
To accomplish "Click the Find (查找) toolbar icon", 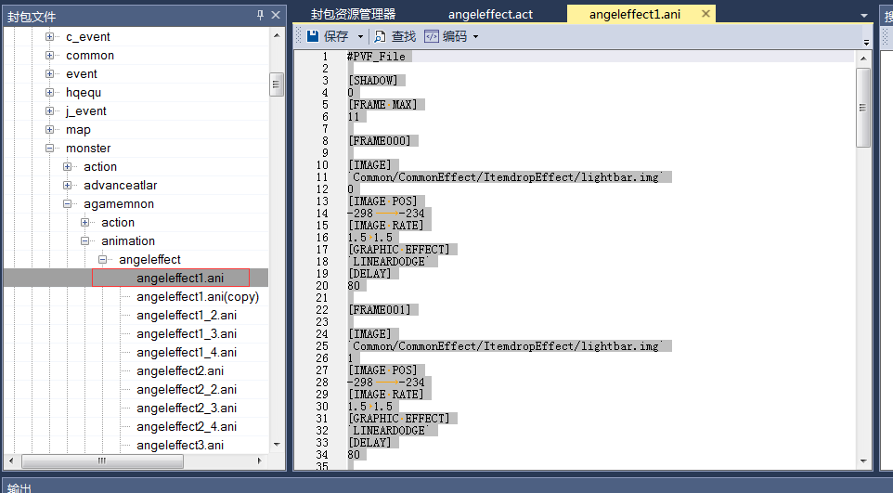I will 381,36.
